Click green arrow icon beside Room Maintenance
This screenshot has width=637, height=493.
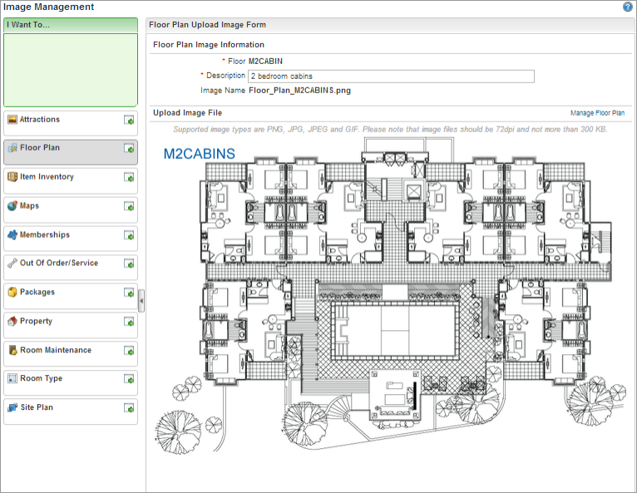coord(129,351)
